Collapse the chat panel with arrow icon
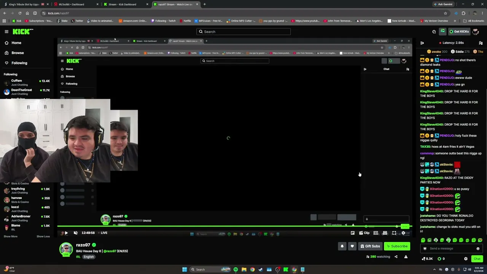This screenshot has height=274, width=487. pos(422,43)
